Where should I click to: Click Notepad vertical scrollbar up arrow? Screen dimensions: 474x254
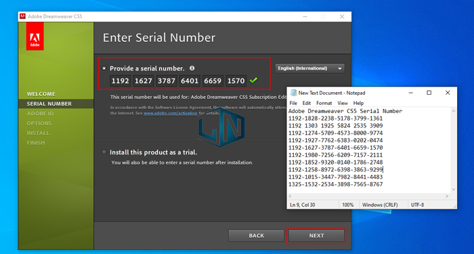coord(454,111)
